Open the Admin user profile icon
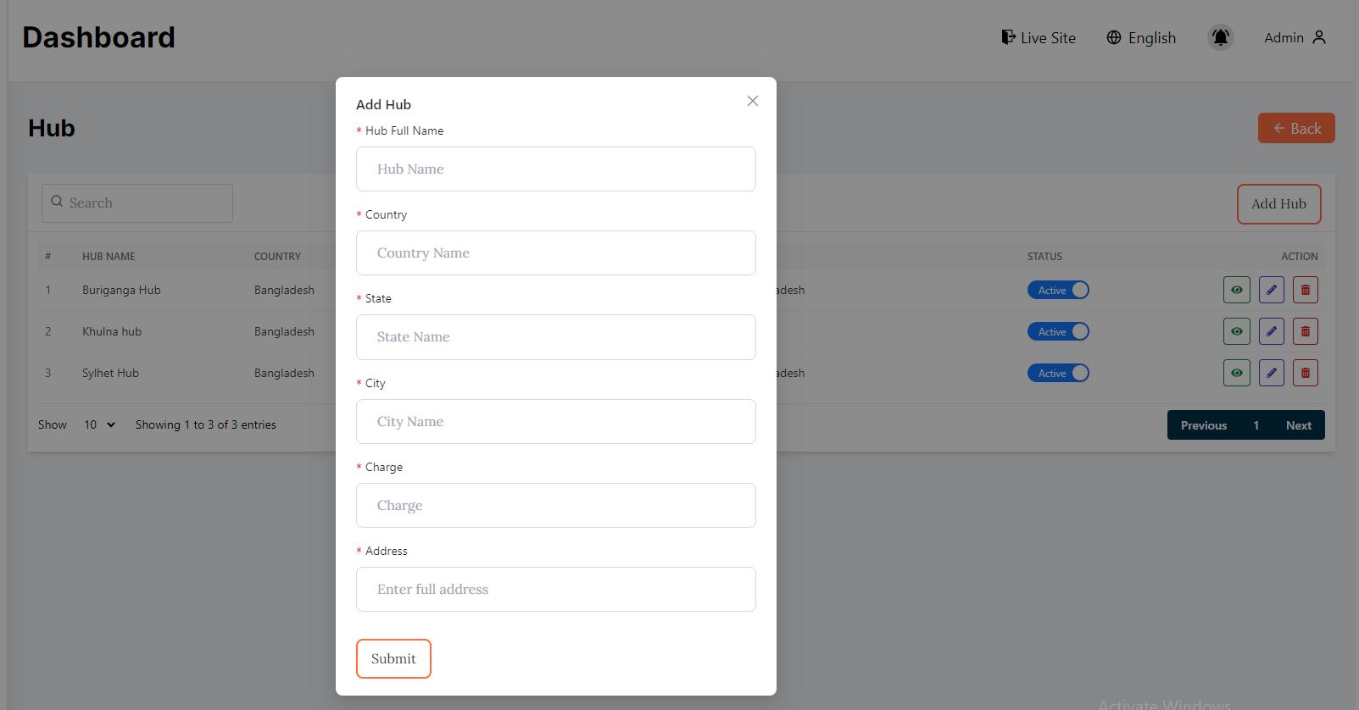 pos(1318,37)
